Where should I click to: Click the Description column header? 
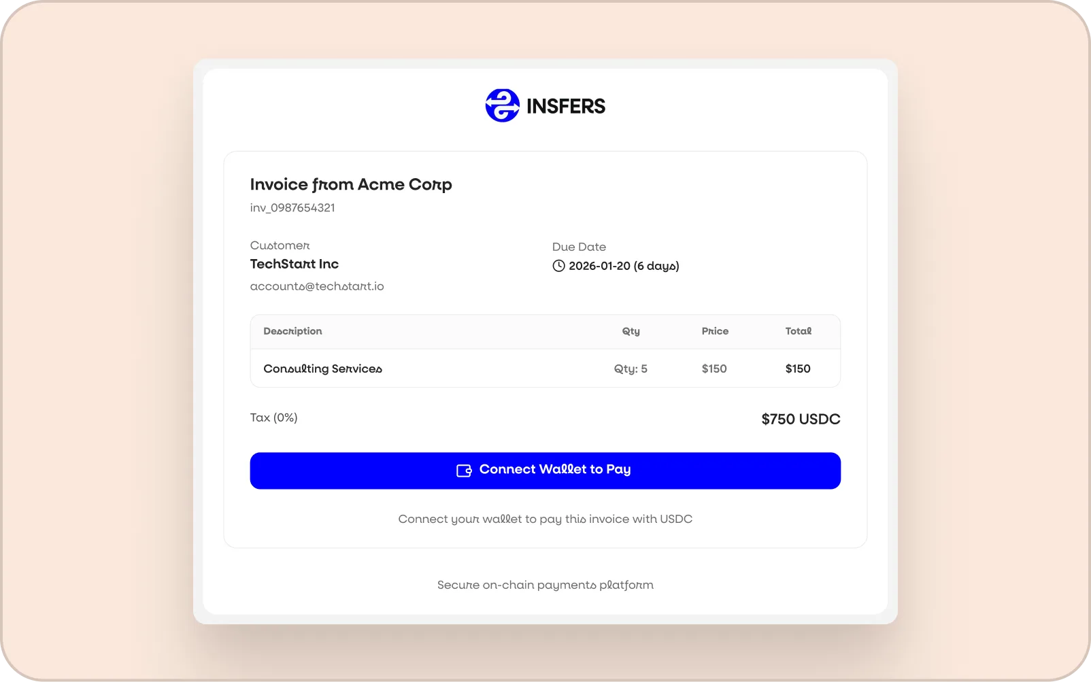[x=292, y=331]
